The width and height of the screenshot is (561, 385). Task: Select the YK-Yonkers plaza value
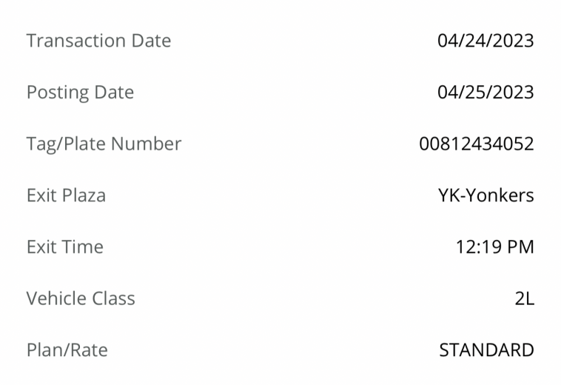point(486,195)
